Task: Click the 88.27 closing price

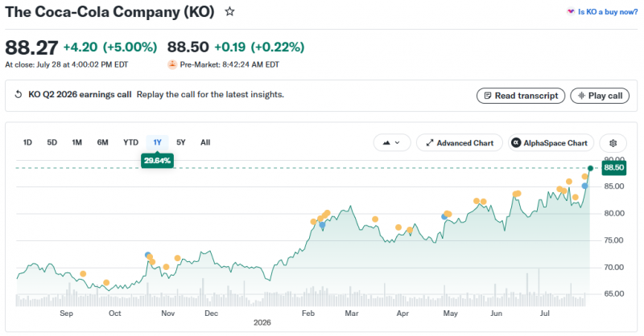Action: point(31,47)
